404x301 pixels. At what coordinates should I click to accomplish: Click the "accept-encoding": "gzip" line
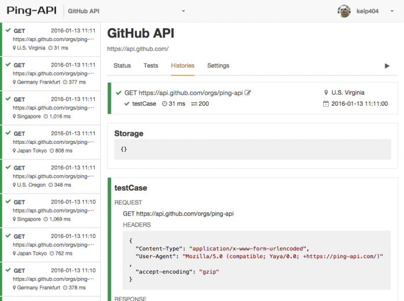pos(177,272)
